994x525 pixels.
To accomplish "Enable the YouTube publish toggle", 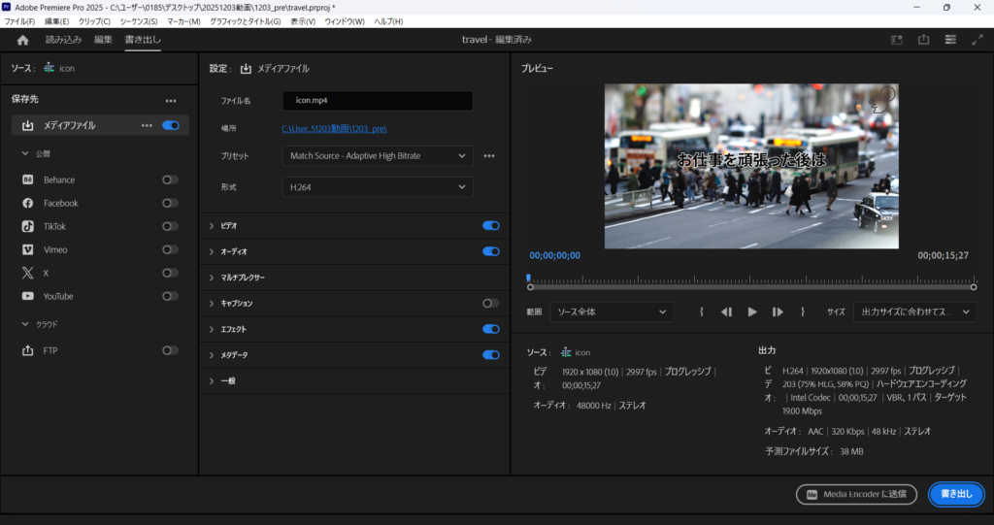I will [170, 296].
